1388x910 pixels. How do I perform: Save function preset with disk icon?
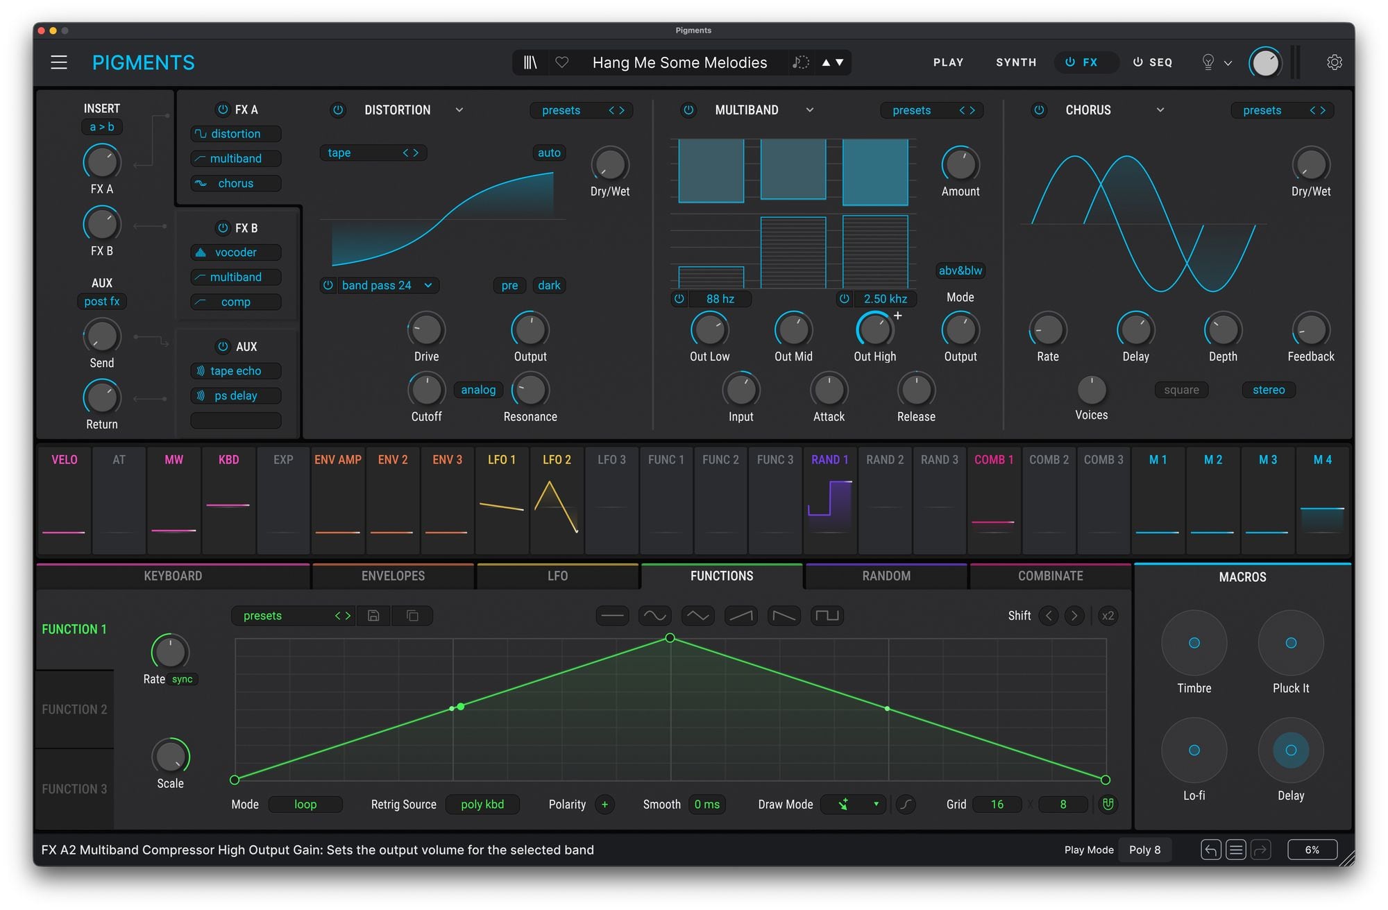coord(373,615)
